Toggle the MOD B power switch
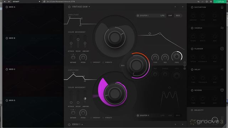 (7, 38)
